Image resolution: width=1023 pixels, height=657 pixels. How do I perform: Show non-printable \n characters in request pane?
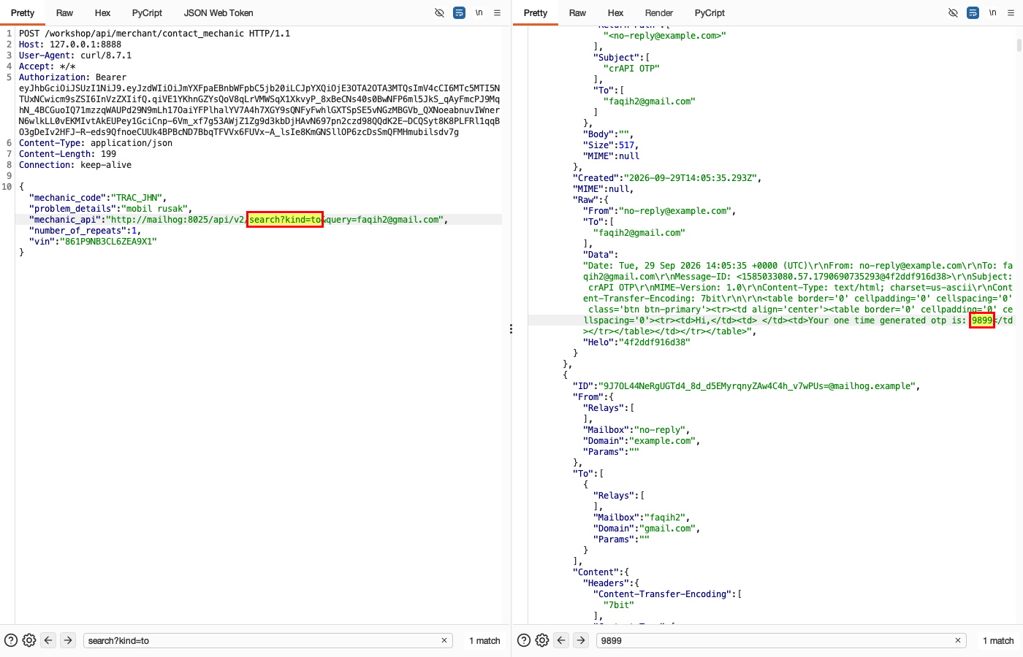coord(479,12)
